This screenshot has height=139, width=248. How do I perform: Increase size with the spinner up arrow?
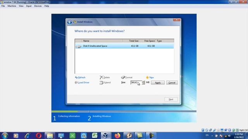pyautogui.click(x=143, y=81)
